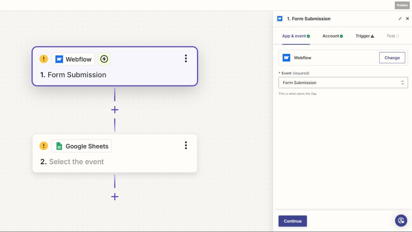Click the pencil icon to rename Form Submission
412x232 pixels.
(400, 18)
